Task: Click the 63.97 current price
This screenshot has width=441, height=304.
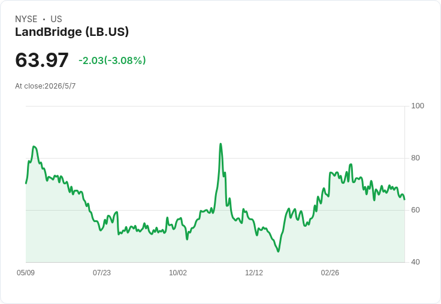Action: [42, 60]
